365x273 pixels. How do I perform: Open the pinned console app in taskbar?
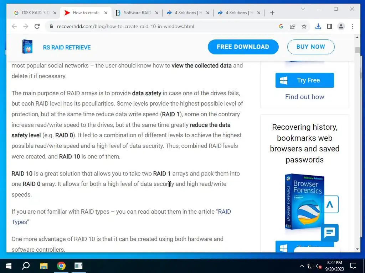(x=78, y=266)
